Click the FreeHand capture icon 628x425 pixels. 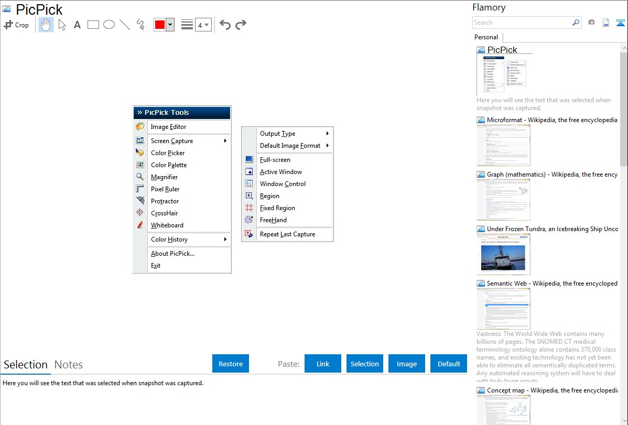coord(249,220)
